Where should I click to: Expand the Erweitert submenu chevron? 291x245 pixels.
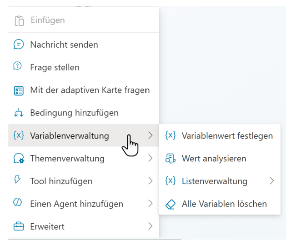pos(151,226)
